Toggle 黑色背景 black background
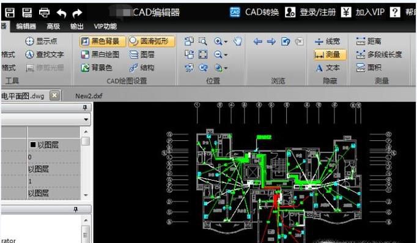This screenshot has height=243, width=417. pos(102,41)
